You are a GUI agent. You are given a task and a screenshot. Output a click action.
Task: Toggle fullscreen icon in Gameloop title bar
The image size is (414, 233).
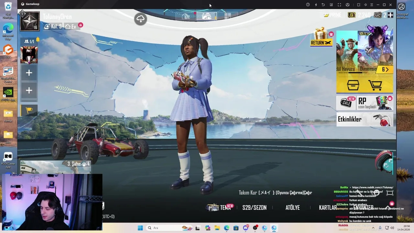coord(339,5)
